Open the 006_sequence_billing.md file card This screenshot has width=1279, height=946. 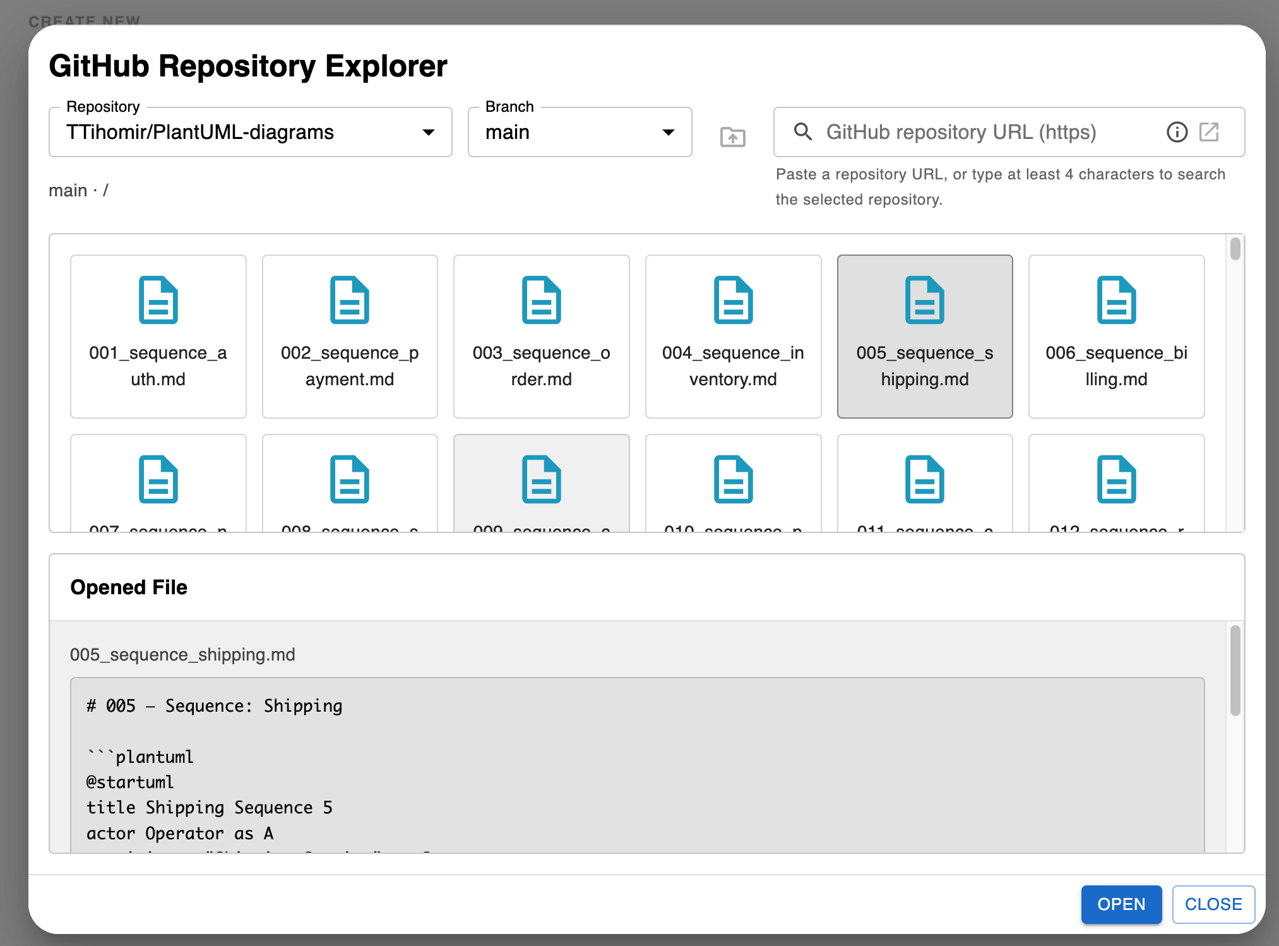1116,337
